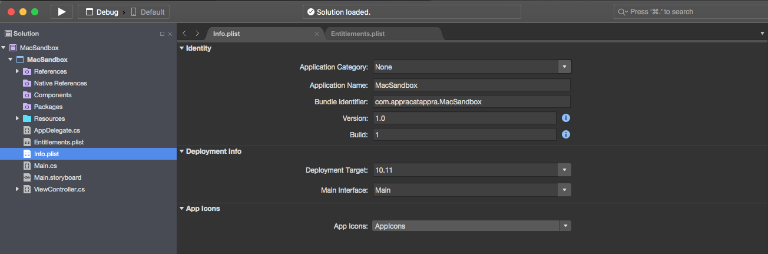The image size is (768, 254).
Task: Navigate back with the left arrow
Action: [x=184, y=34]
